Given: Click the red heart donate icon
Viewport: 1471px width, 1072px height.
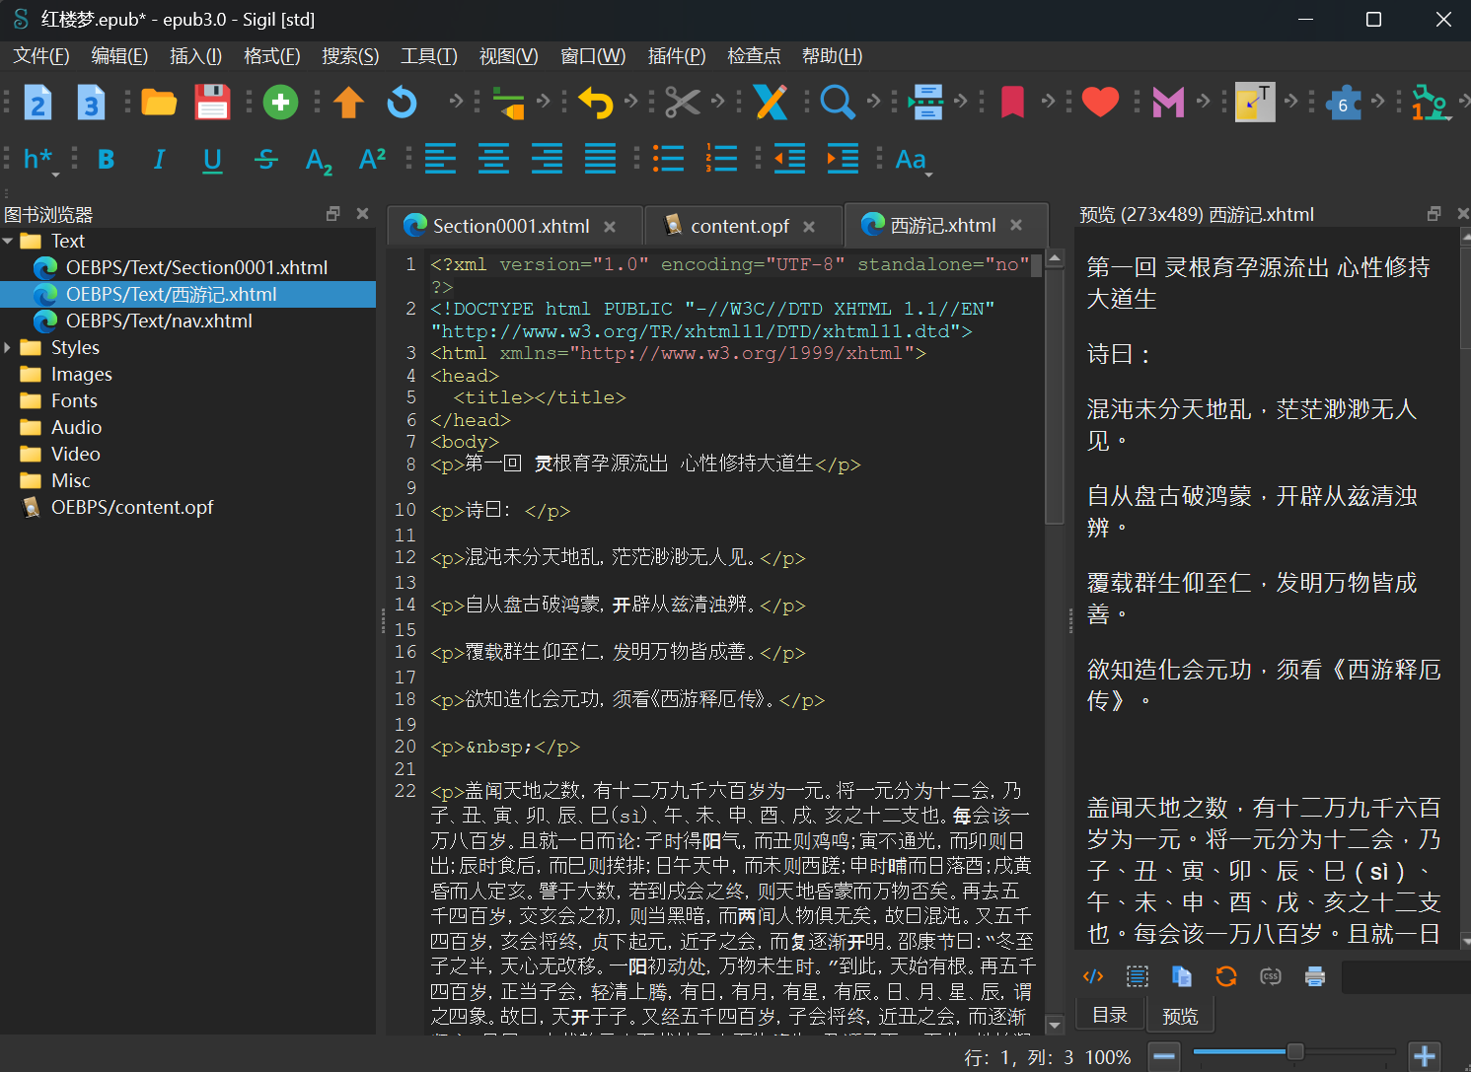Looking at the screenshot, I should [1100, 102].
